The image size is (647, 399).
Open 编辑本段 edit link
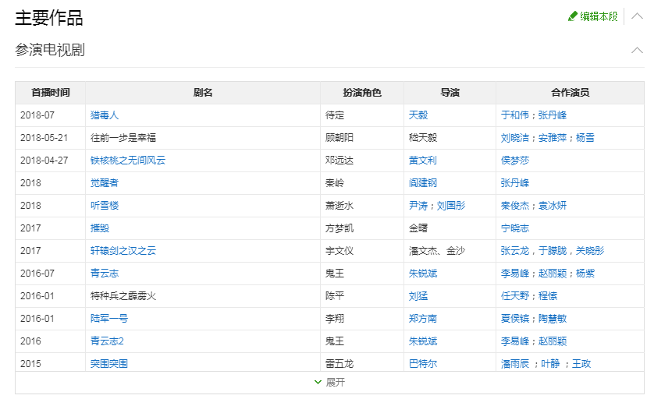click(599, 16)
